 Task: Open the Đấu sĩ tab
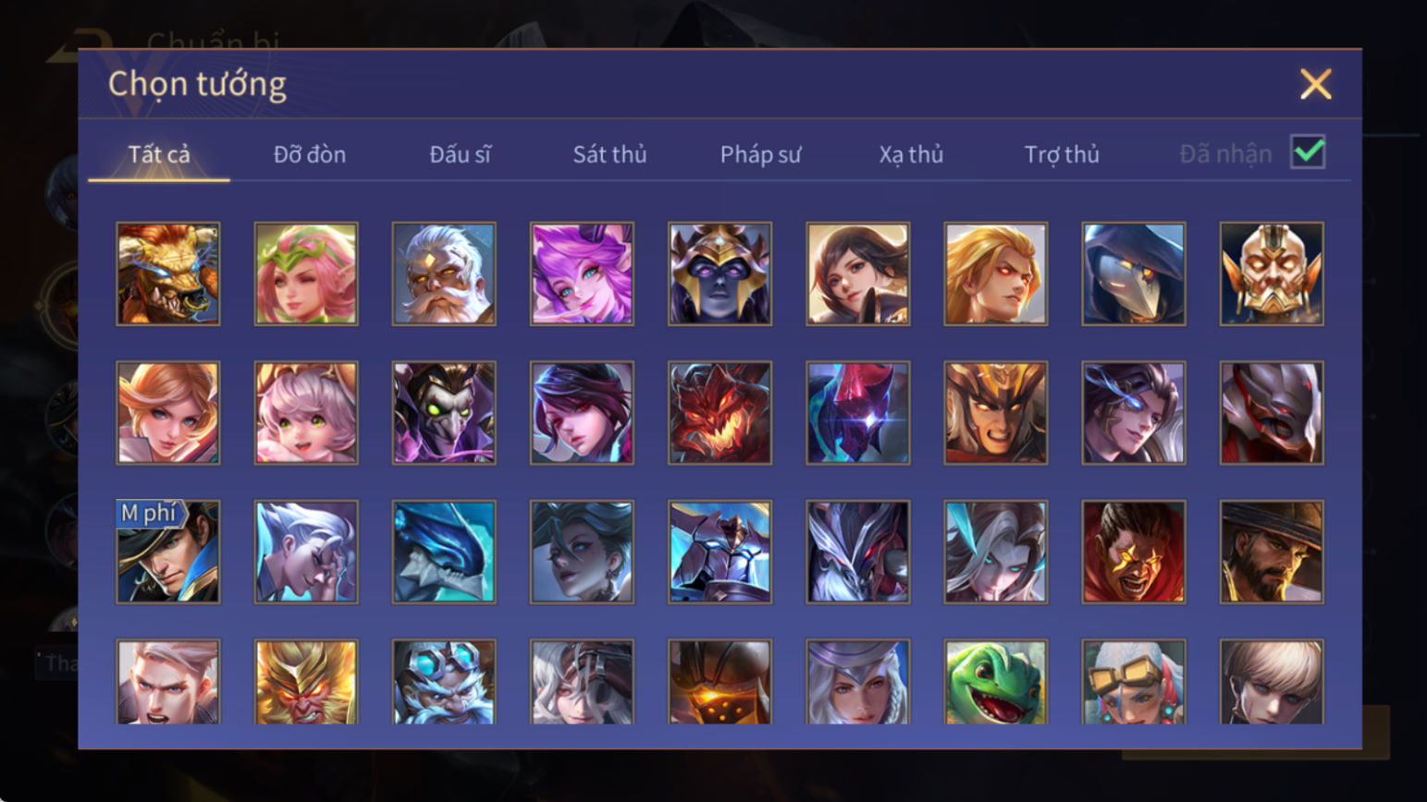460,154
